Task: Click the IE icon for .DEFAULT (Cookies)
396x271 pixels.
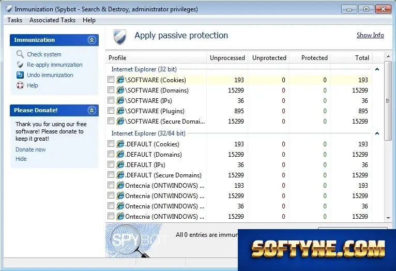Action: tap(120, 144)
